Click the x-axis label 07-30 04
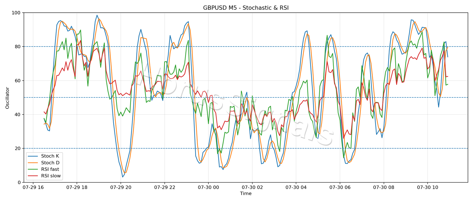The image size is (473, 202). (296, 187)
